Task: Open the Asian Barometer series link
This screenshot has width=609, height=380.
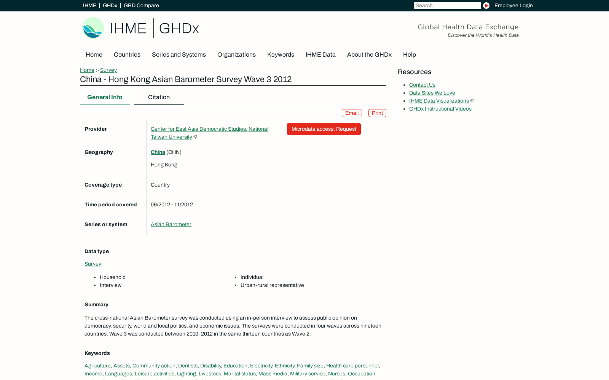Action: click(x=171, y=224)
